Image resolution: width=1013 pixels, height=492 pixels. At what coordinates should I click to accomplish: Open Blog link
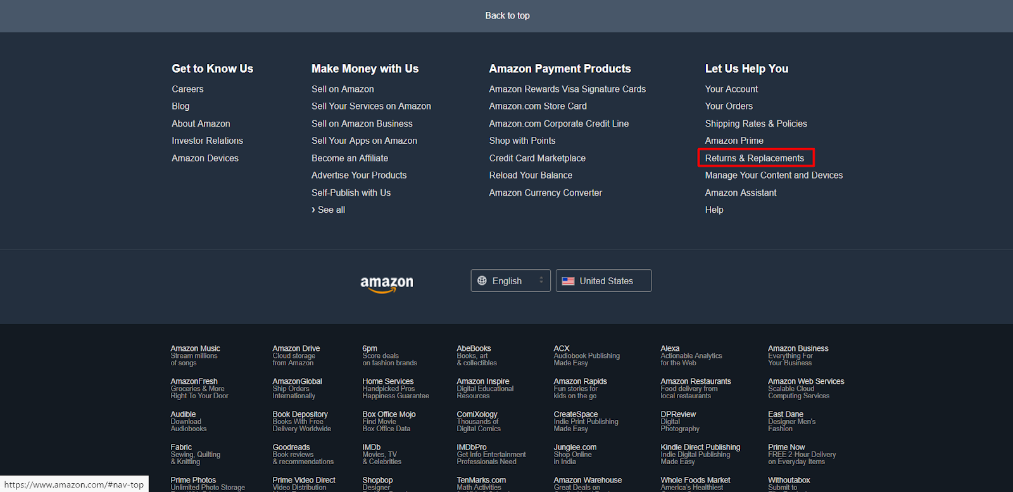click(x=180, y=106)
